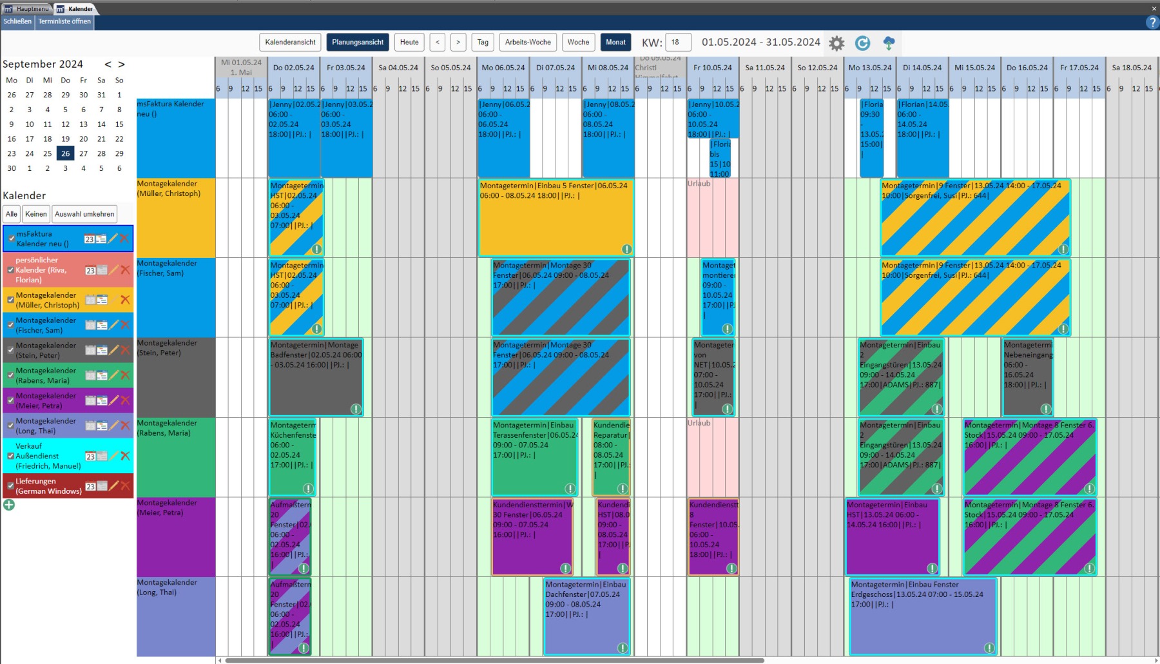Viewport: 1160px width, 664px height.
Task: Open the help question mark icon
Action: coord(1152,22)
